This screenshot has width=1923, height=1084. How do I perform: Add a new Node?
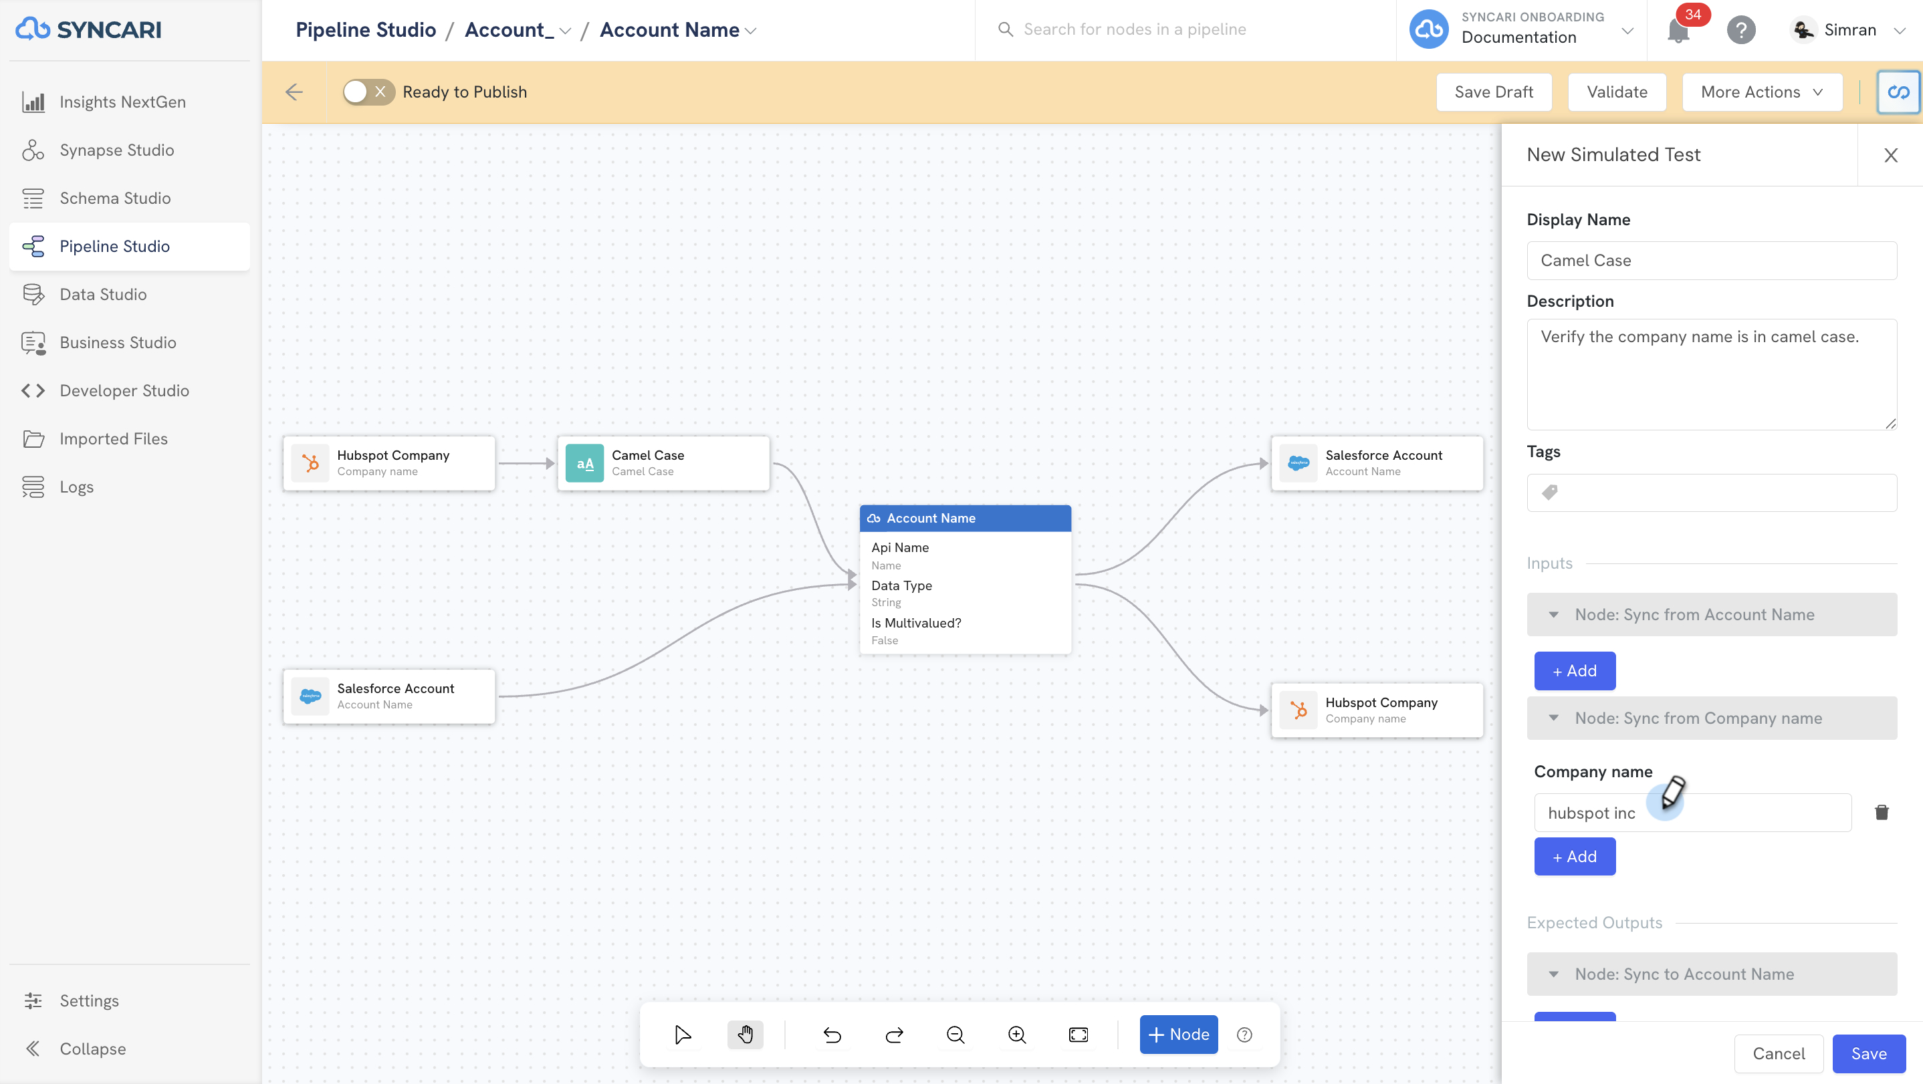(1179, 1035)
